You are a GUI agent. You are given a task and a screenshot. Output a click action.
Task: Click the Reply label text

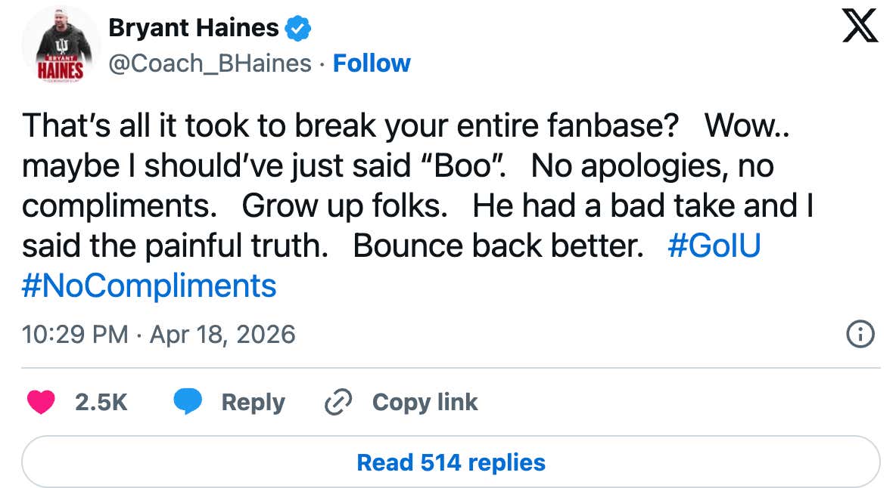click(x=253, y=402)
